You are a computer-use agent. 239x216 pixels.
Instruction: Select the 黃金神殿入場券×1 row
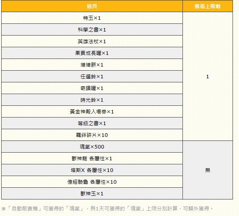[x=92, y=111]
